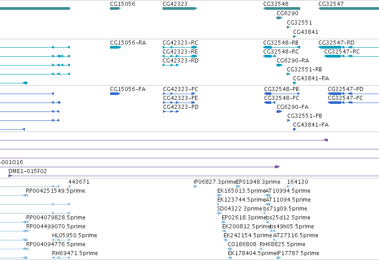
Task: Select EST RH68825.5prime
Action: click(282, 244)
